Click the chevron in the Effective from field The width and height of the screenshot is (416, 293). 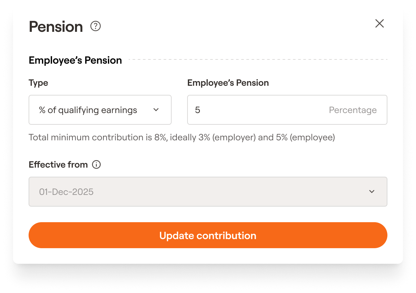(x=372, y=192)
